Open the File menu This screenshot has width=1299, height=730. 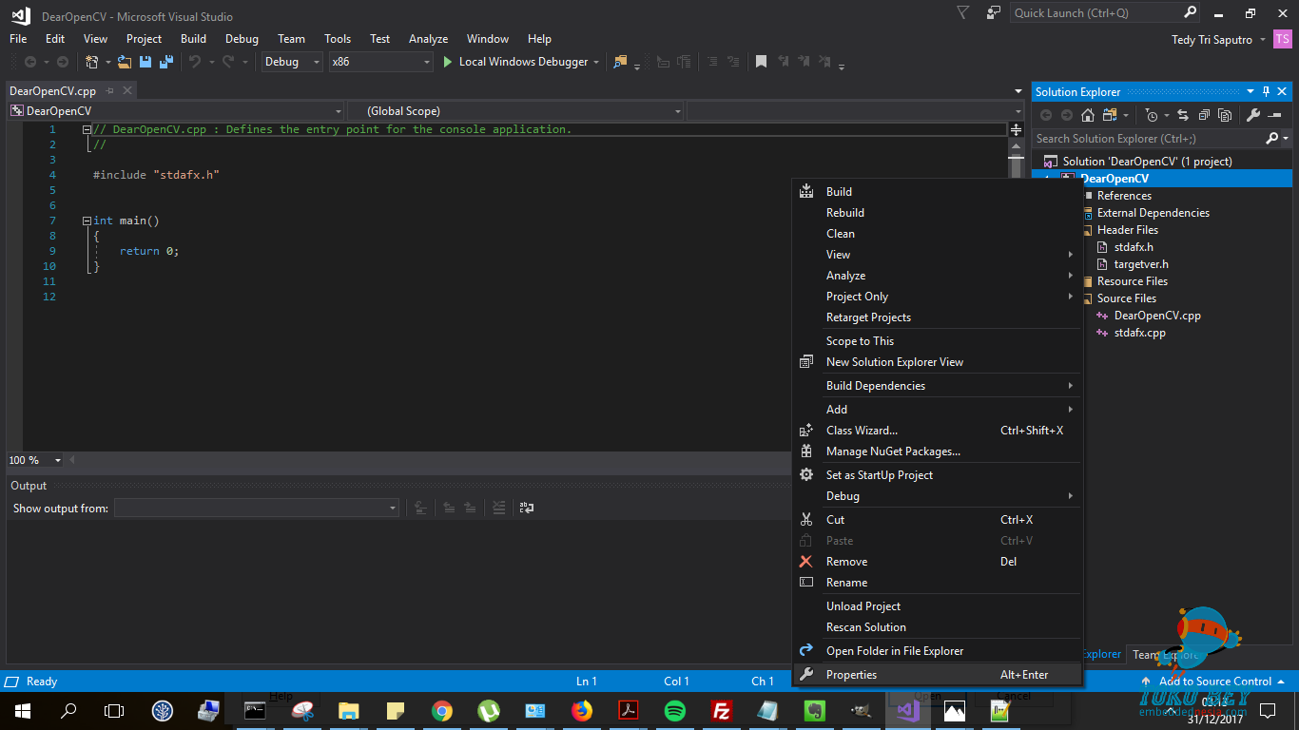(18, 39)
